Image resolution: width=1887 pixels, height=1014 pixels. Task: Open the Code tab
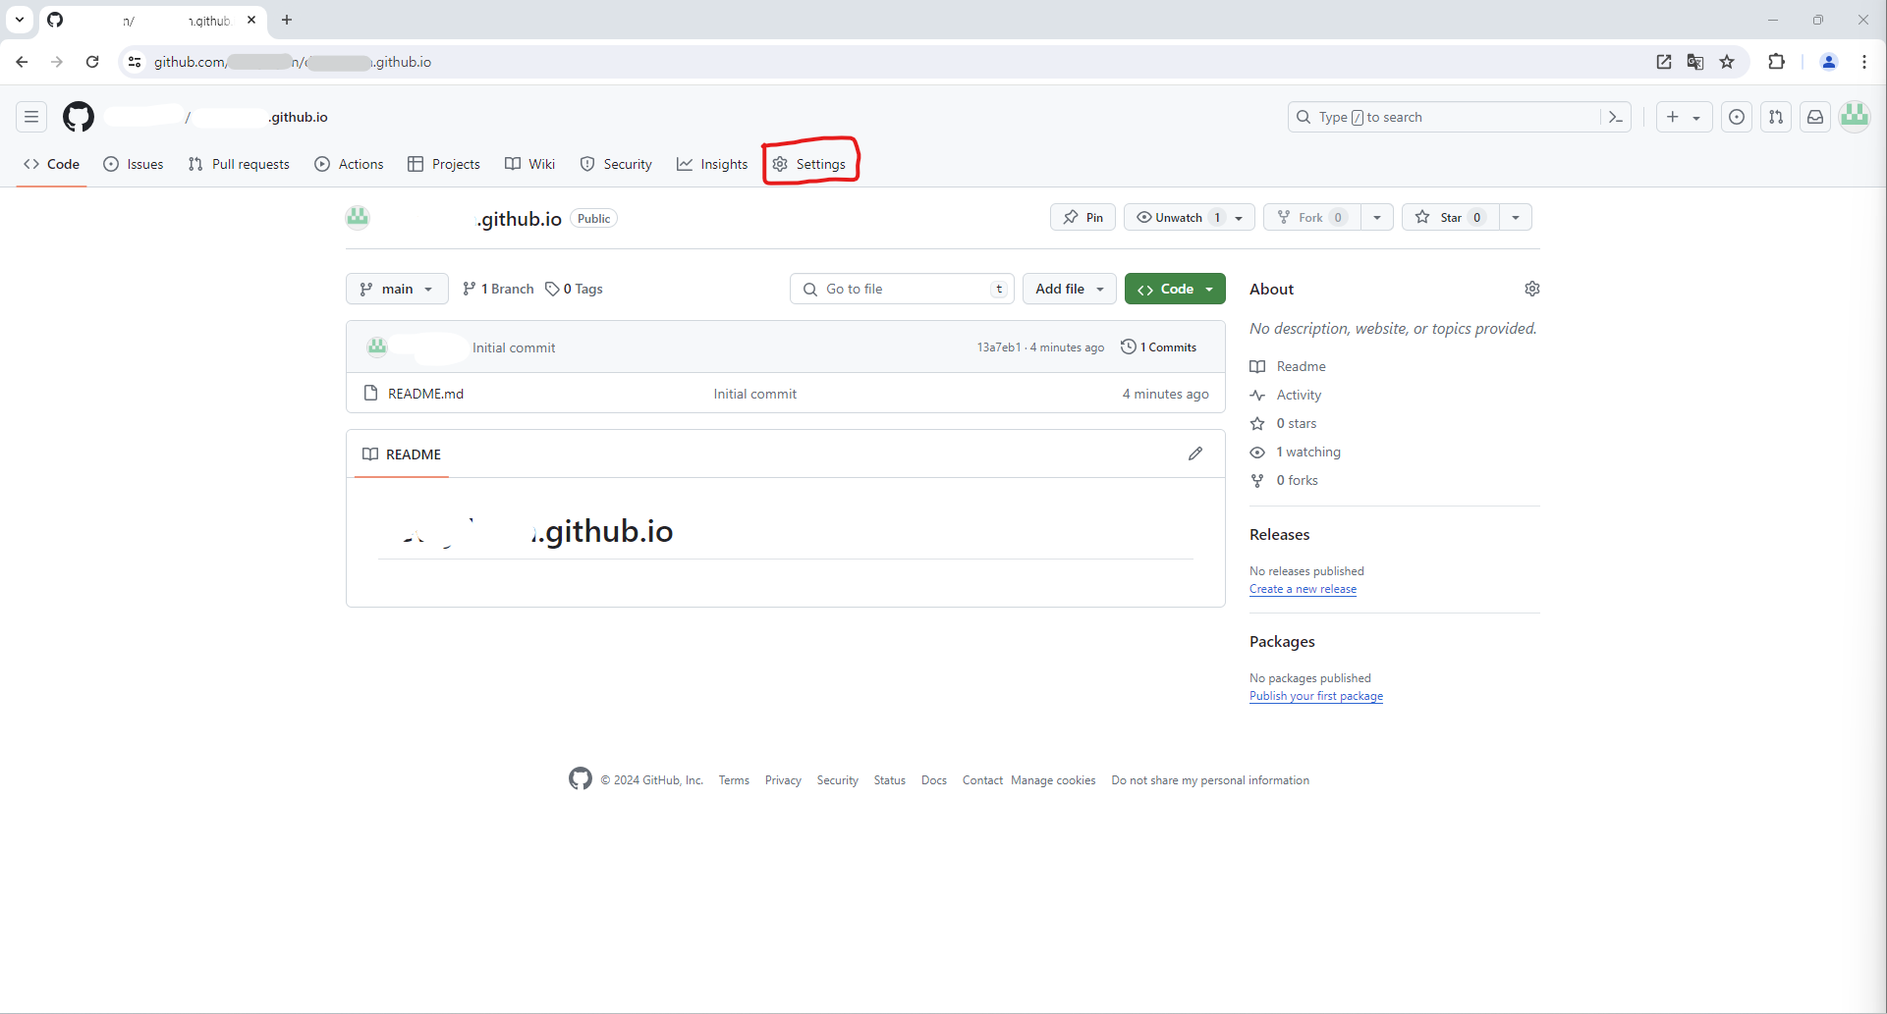[x=52, y=164]
